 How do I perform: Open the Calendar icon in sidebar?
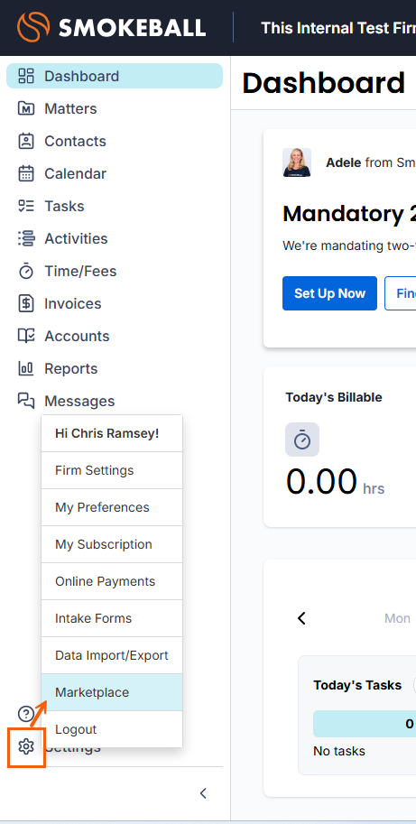pos(26,174)
